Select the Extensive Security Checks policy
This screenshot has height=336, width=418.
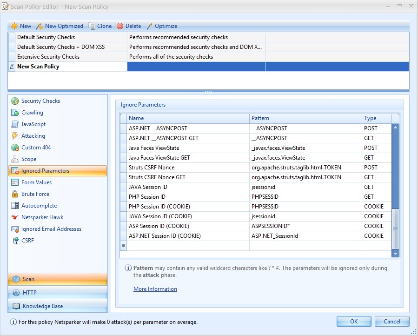48,57
